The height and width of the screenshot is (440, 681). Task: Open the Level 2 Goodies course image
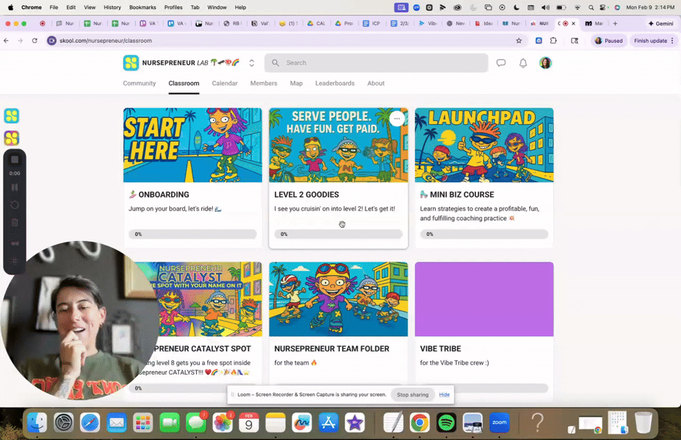[x=339, y=145]
